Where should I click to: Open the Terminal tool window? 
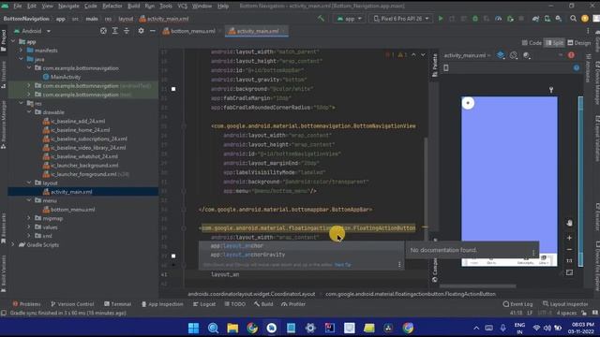click(x=117, y=304)
